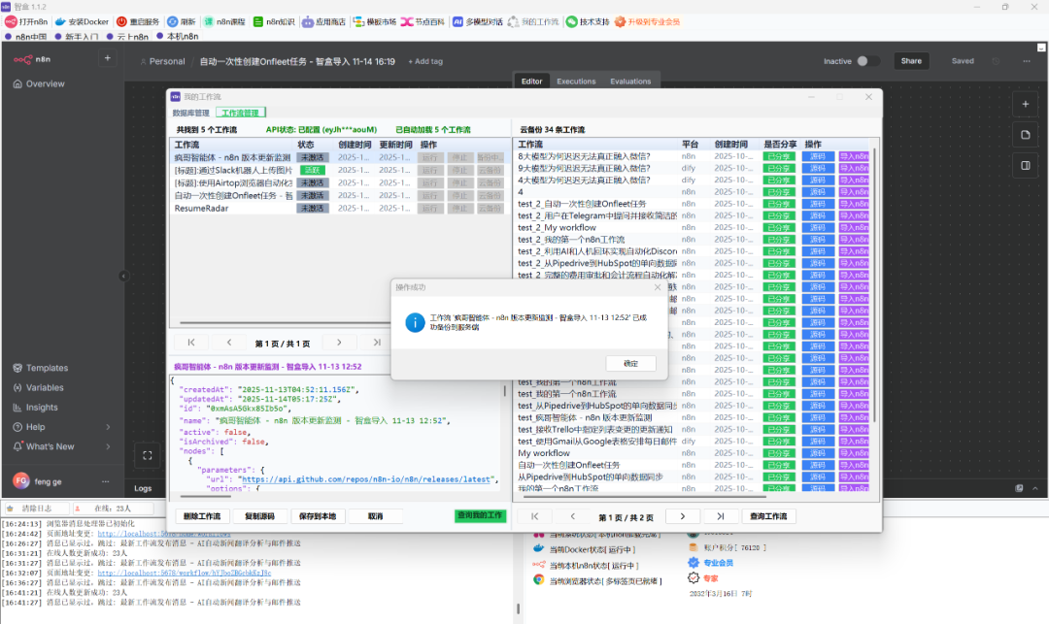Click the JSON viewer horizontal scrollbar
1049x624 pixels.
pyautogui.click(x=205, y=497)
